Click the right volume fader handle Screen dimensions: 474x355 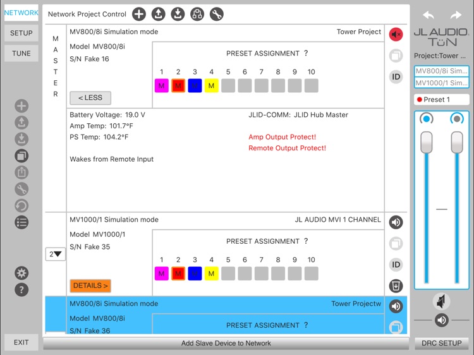pos(457,142)
